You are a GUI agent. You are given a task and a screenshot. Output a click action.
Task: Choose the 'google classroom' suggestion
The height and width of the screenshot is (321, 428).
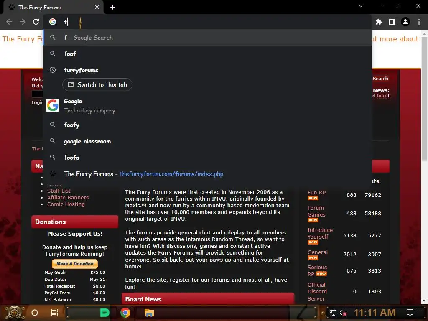207,141
